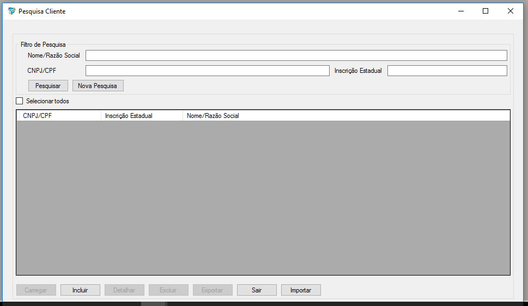The width and height of the screenshot is (528, 306).
Task: Click the Nome/Razão Social filter field
Action: 296,55
